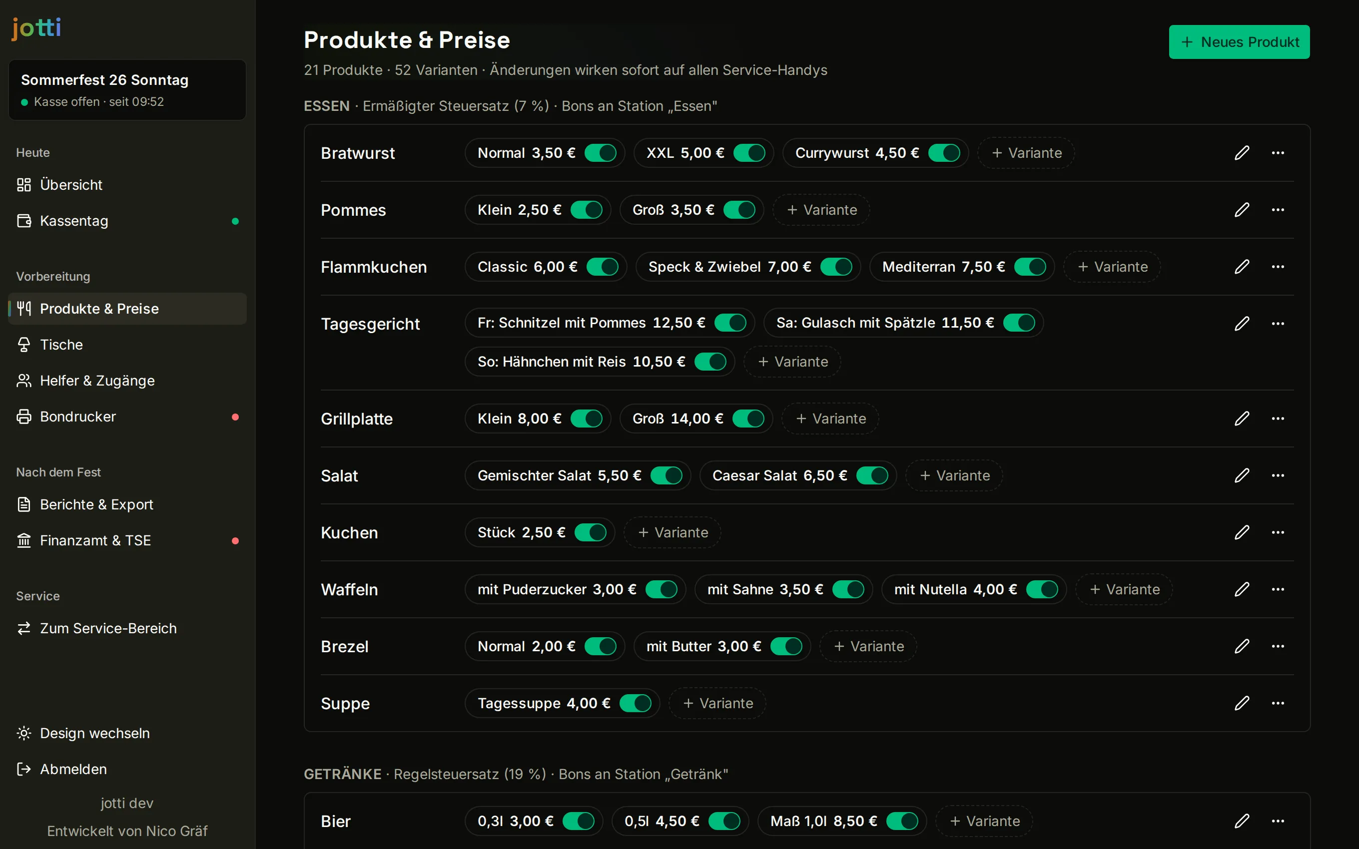1359x849 pixels.
Task: Switch off Pommes Klein 2,50 €
Action: [586, 209]
